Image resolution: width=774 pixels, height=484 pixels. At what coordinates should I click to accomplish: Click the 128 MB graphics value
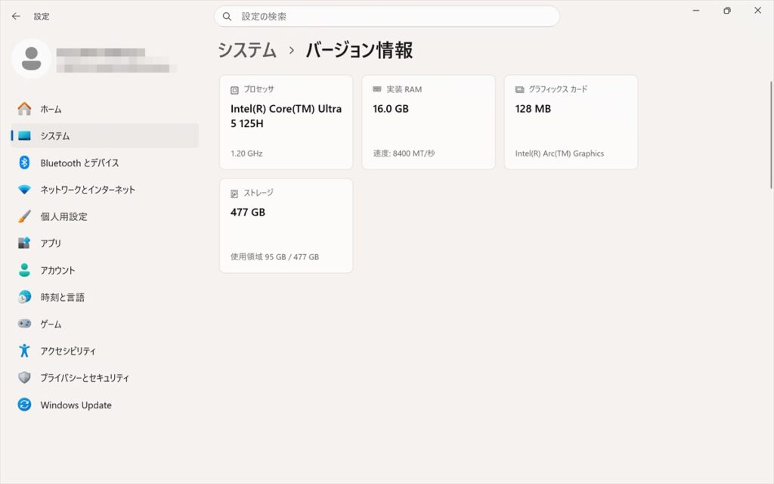pos(533,109)
